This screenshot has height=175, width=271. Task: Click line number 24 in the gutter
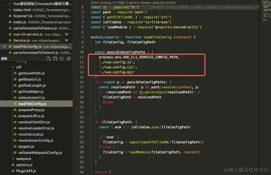(82, 122)
